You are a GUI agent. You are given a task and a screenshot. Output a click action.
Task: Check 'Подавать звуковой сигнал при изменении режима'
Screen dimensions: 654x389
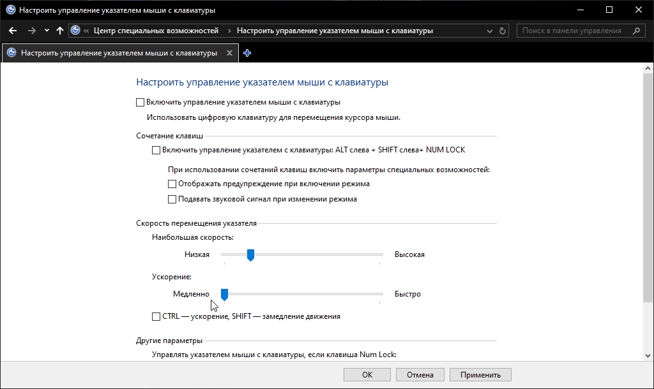tap(172, 199)
